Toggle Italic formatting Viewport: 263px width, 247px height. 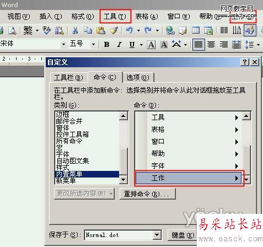[120, 45]
